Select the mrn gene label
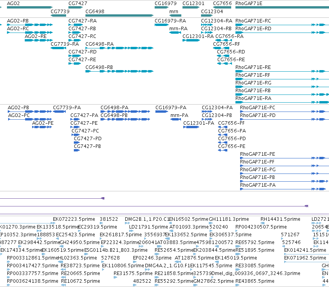Screen dimensions: 329x287 tap(174, 11)
